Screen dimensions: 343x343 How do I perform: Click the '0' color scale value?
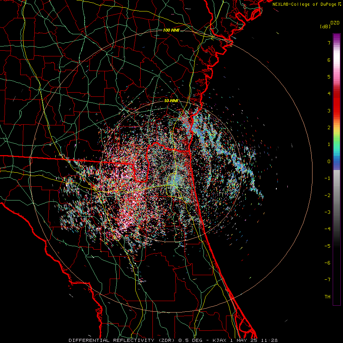click(x=329, y=162)
